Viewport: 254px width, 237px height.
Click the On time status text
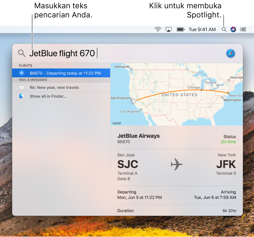[228, 142]
